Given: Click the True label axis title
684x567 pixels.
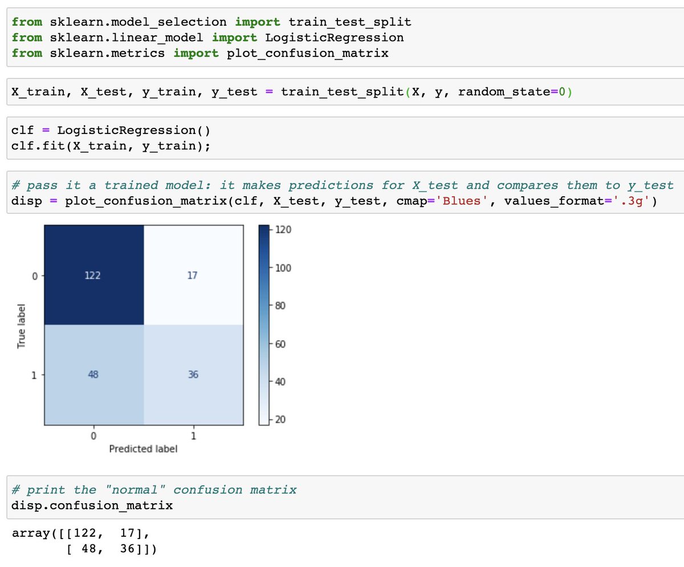Looking at the screenshot, I should pyautogui.click(x=21, y=325).
